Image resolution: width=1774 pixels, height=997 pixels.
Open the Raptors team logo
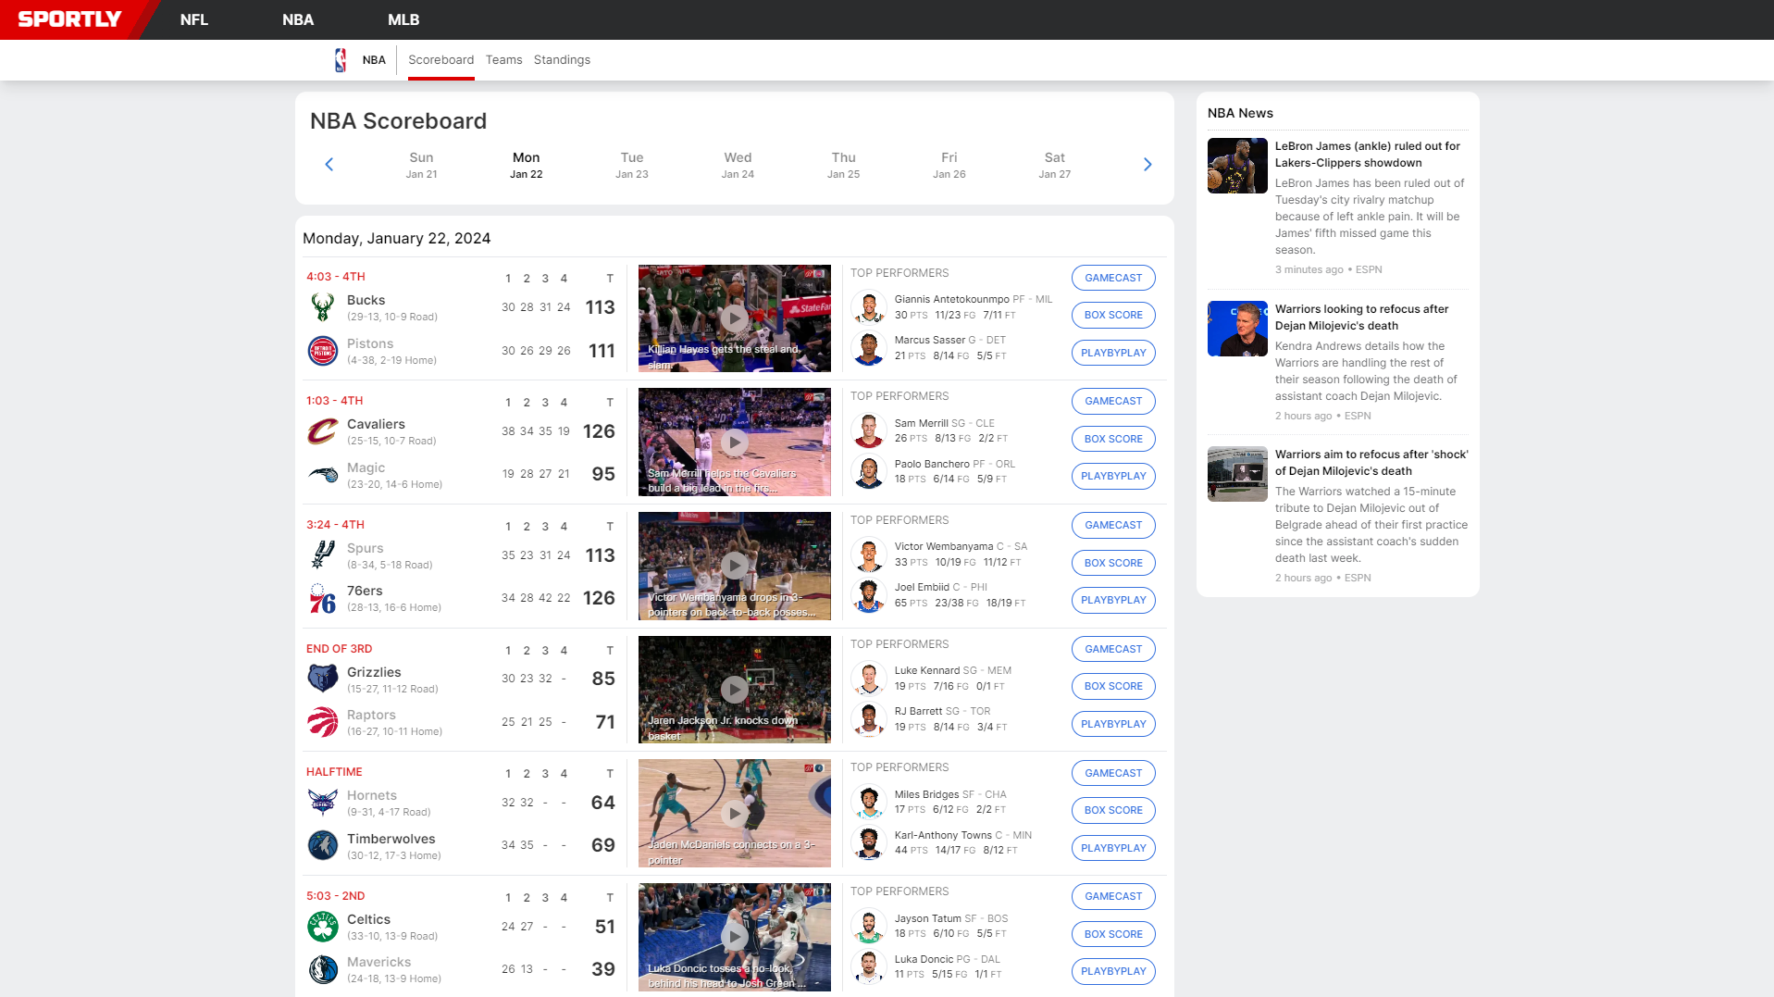(323, 722)
